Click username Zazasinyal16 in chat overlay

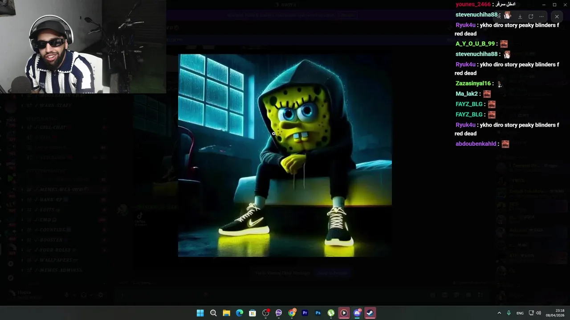coord(473,83)
